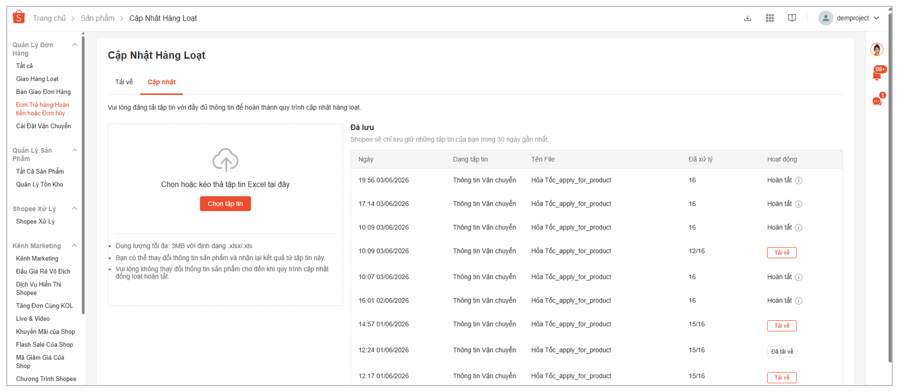Image resolution: width=899 pixels, height=392 pixels.
Task: Expand the demproject account dropdown arrow
Action: (876, 18)
